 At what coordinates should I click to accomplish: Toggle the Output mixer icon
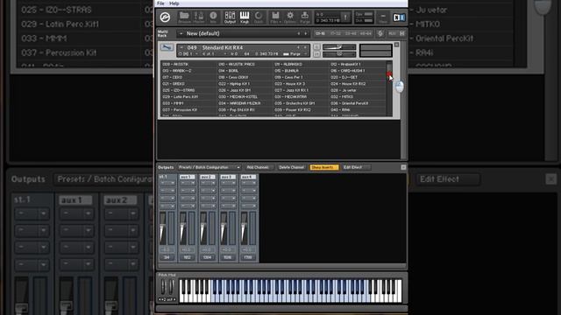tap(230, 17)
